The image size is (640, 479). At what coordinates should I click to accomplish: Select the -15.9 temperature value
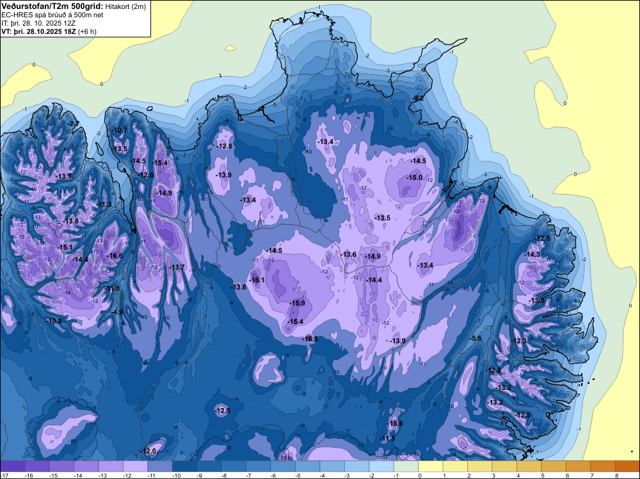[x=297, y=303]
